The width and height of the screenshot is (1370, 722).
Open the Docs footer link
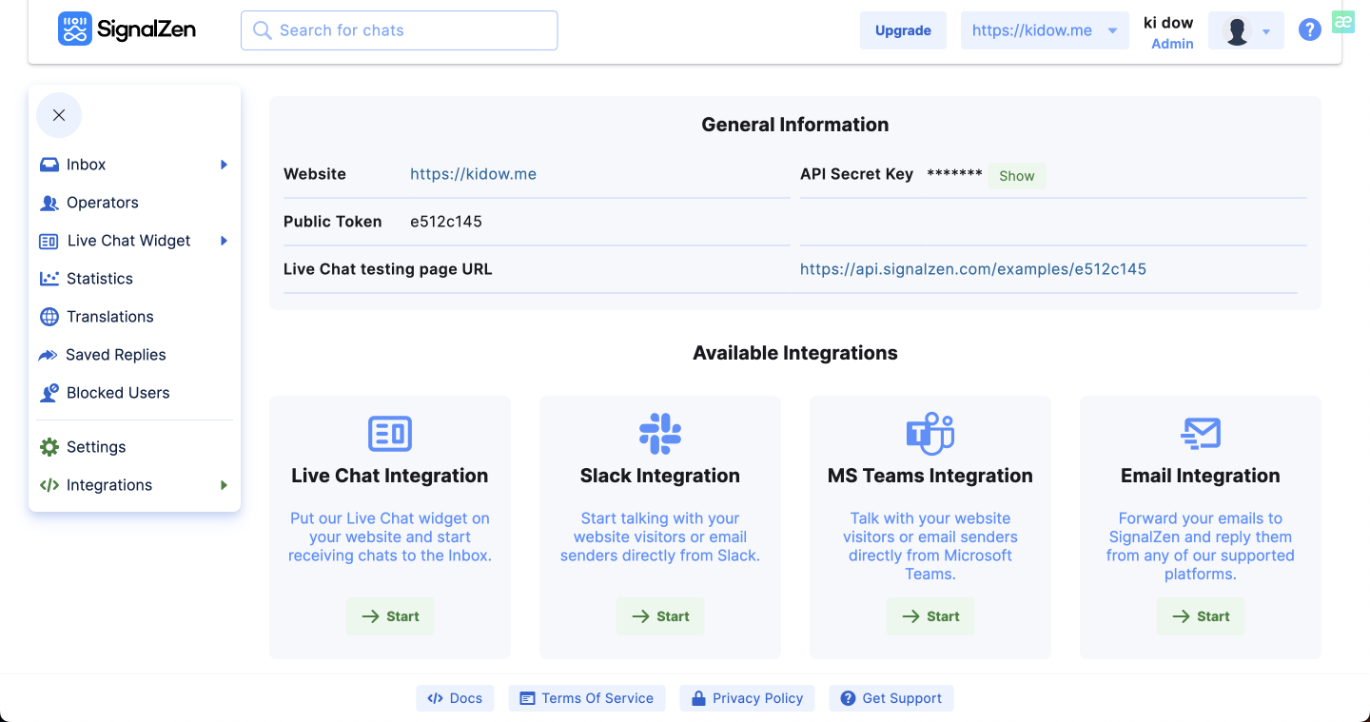(455, 698)
